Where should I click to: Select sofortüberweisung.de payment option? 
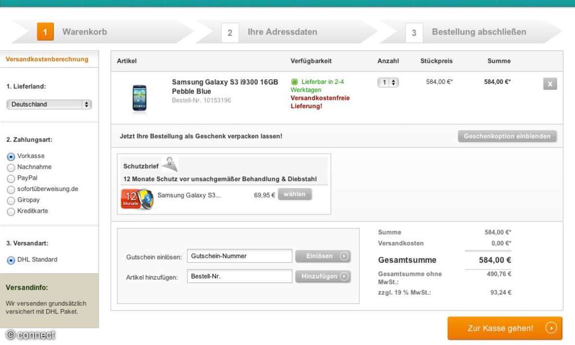[x=11, y=189]
